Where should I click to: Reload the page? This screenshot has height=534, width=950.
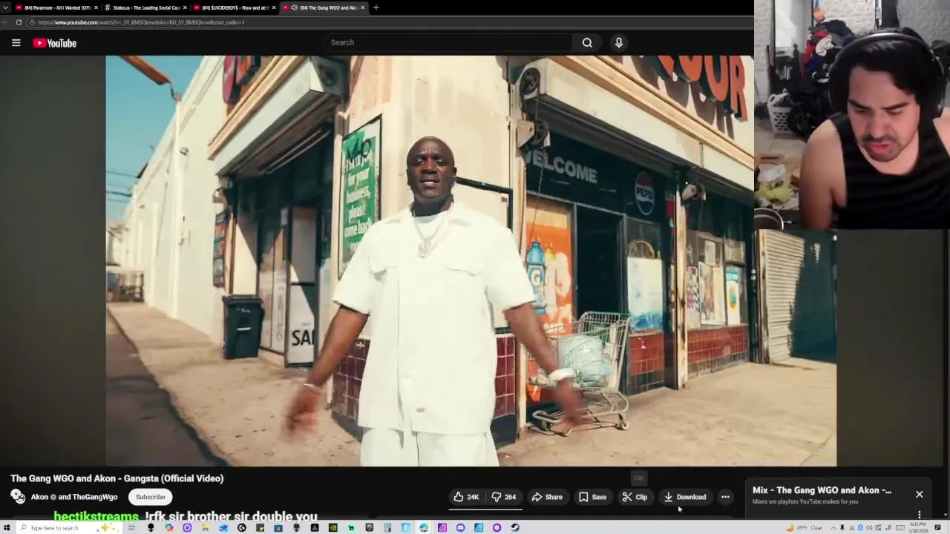coord(19,22)
